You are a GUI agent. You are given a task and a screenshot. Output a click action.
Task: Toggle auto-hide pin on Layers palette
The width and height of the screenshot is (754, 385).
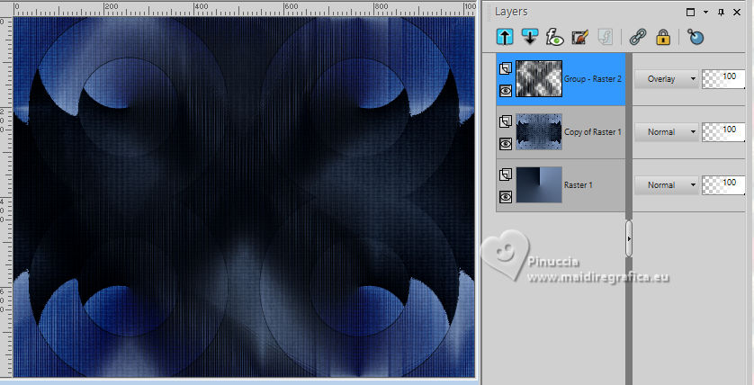click(721, 13)
